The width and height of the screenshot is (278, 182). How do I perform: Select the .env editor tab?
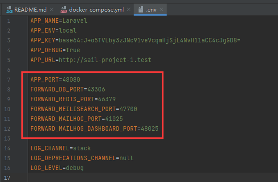151,9
